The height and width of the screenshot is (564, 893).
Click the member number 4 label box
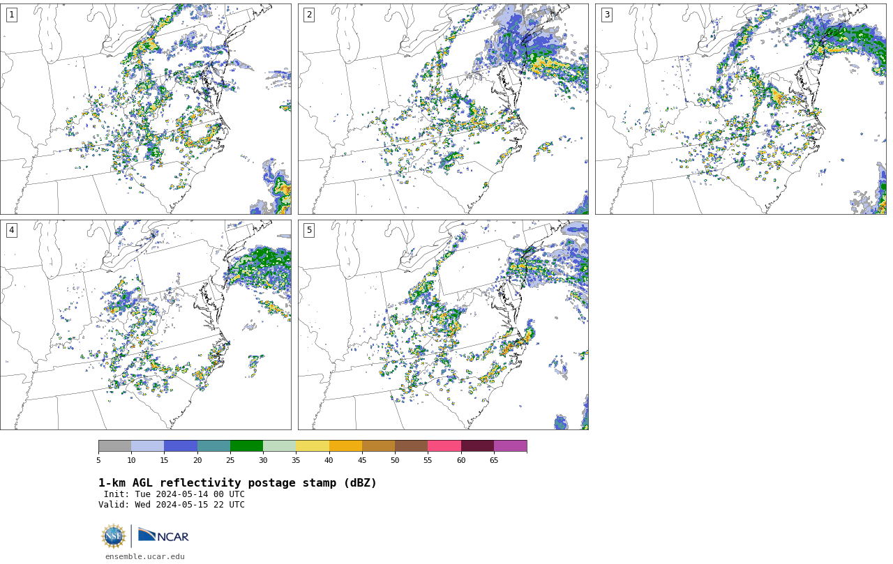(11, 230)
